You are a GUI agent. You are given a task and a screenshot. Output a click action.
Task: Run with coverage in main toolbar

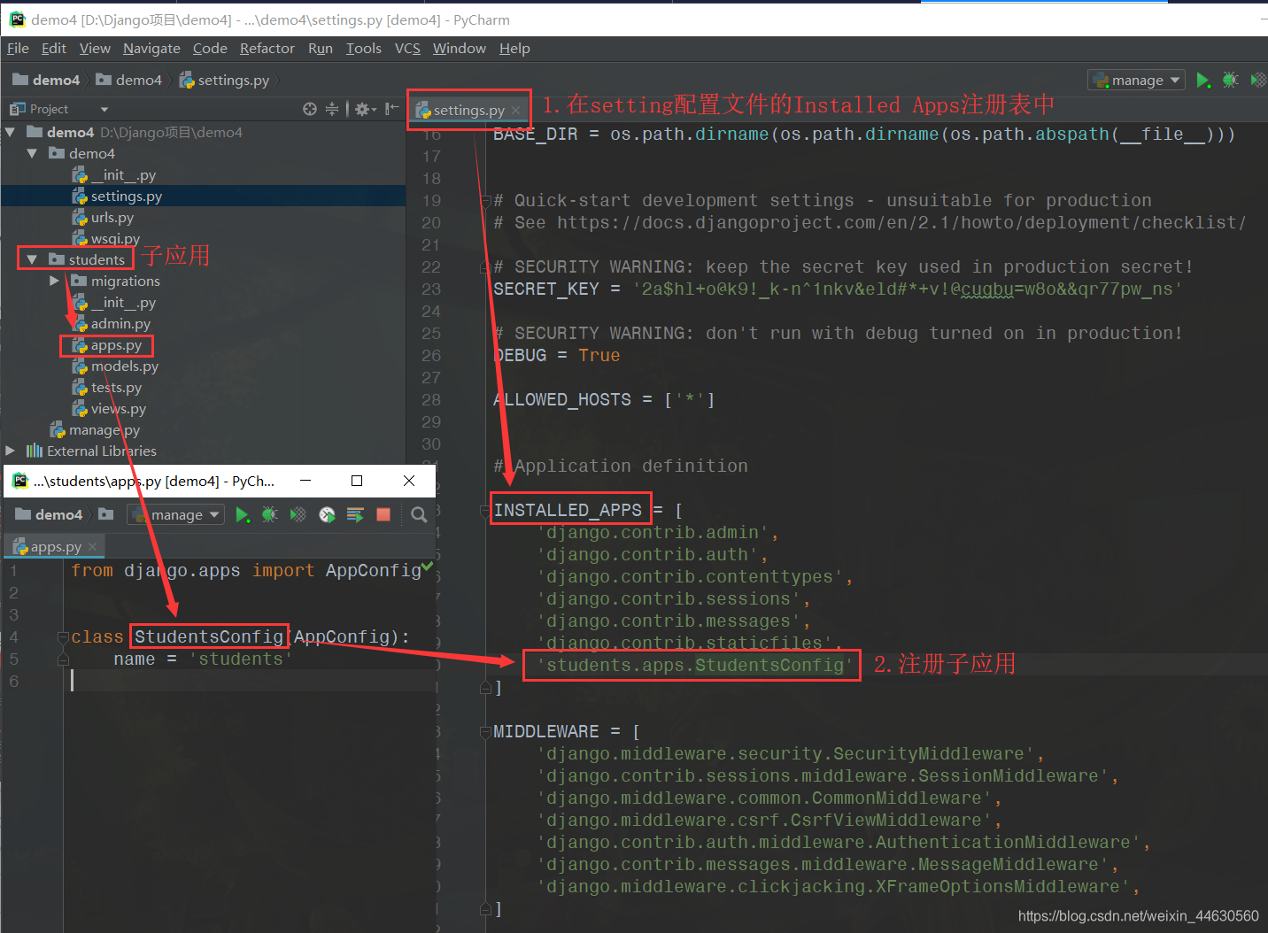click(1258, 80)
